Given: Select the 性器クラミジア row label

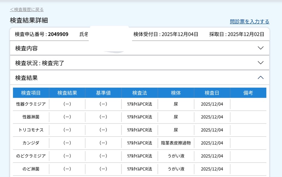Looking at the screenshot, I should 31,104.
